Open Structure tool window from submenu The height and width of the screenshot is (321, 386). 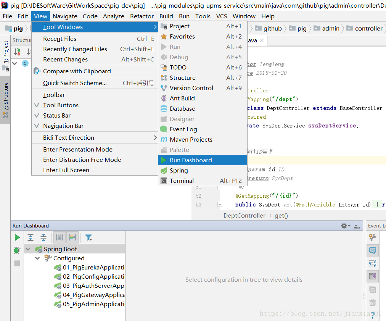tap(203, 77)
